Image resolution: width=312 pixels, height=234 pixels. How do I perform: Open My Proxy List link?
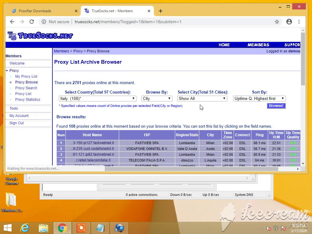[26, 76]
